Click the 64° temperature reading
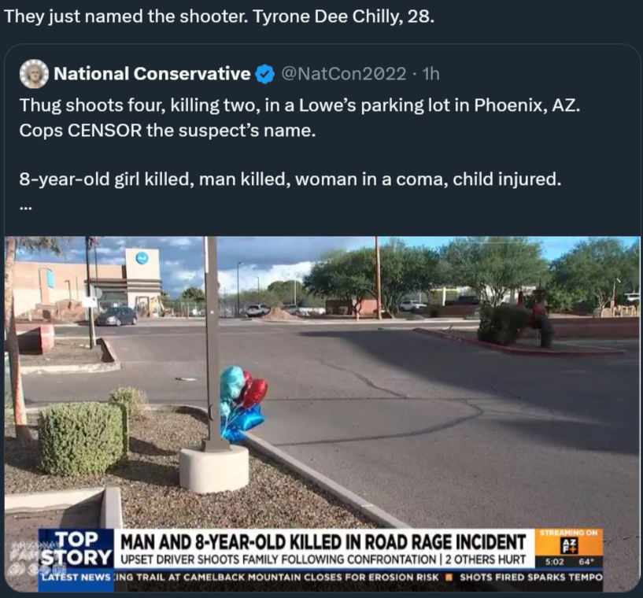Image resolution: width=643 pixels, height=598 pixels. [x=584, y=562]
